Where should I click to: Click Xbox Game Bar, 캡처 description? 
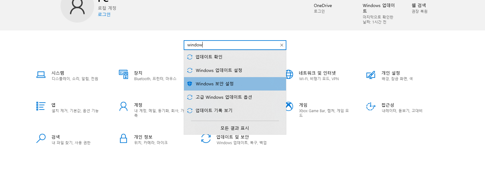pyautogui.click(x=324, y=113)
